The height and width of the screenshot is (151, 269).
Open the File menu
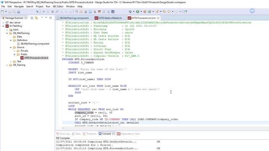click(3, 6)
